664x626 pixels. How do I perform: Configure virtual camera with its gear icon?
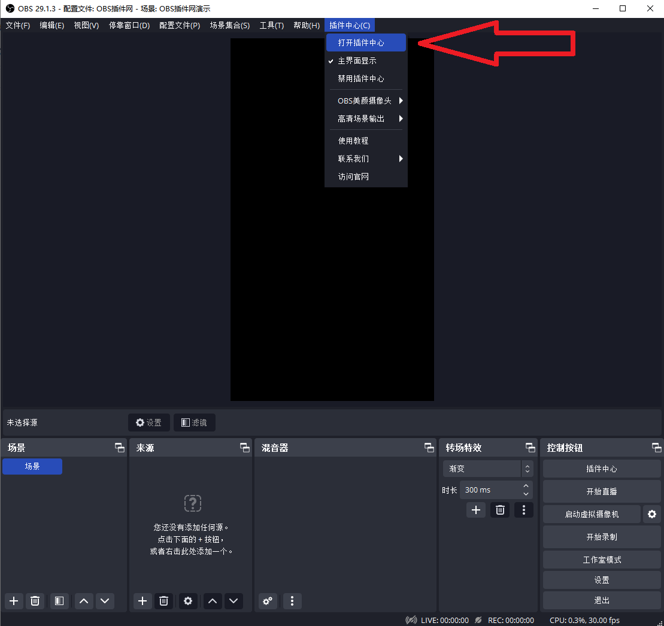(x=652, y=513)
